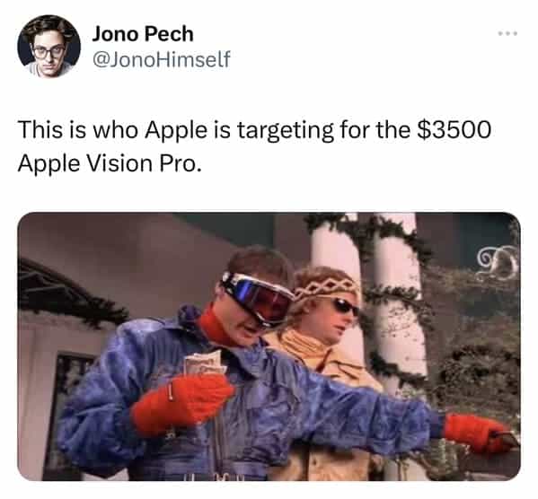Open Jono Pech's profile avatar
This screenshot has height=499, width=538.
[49, 47]
